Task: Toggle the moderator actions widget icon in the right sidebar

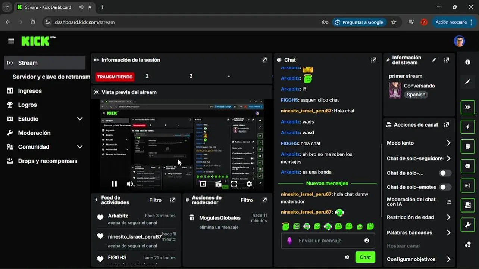Action: click(468, 205)
